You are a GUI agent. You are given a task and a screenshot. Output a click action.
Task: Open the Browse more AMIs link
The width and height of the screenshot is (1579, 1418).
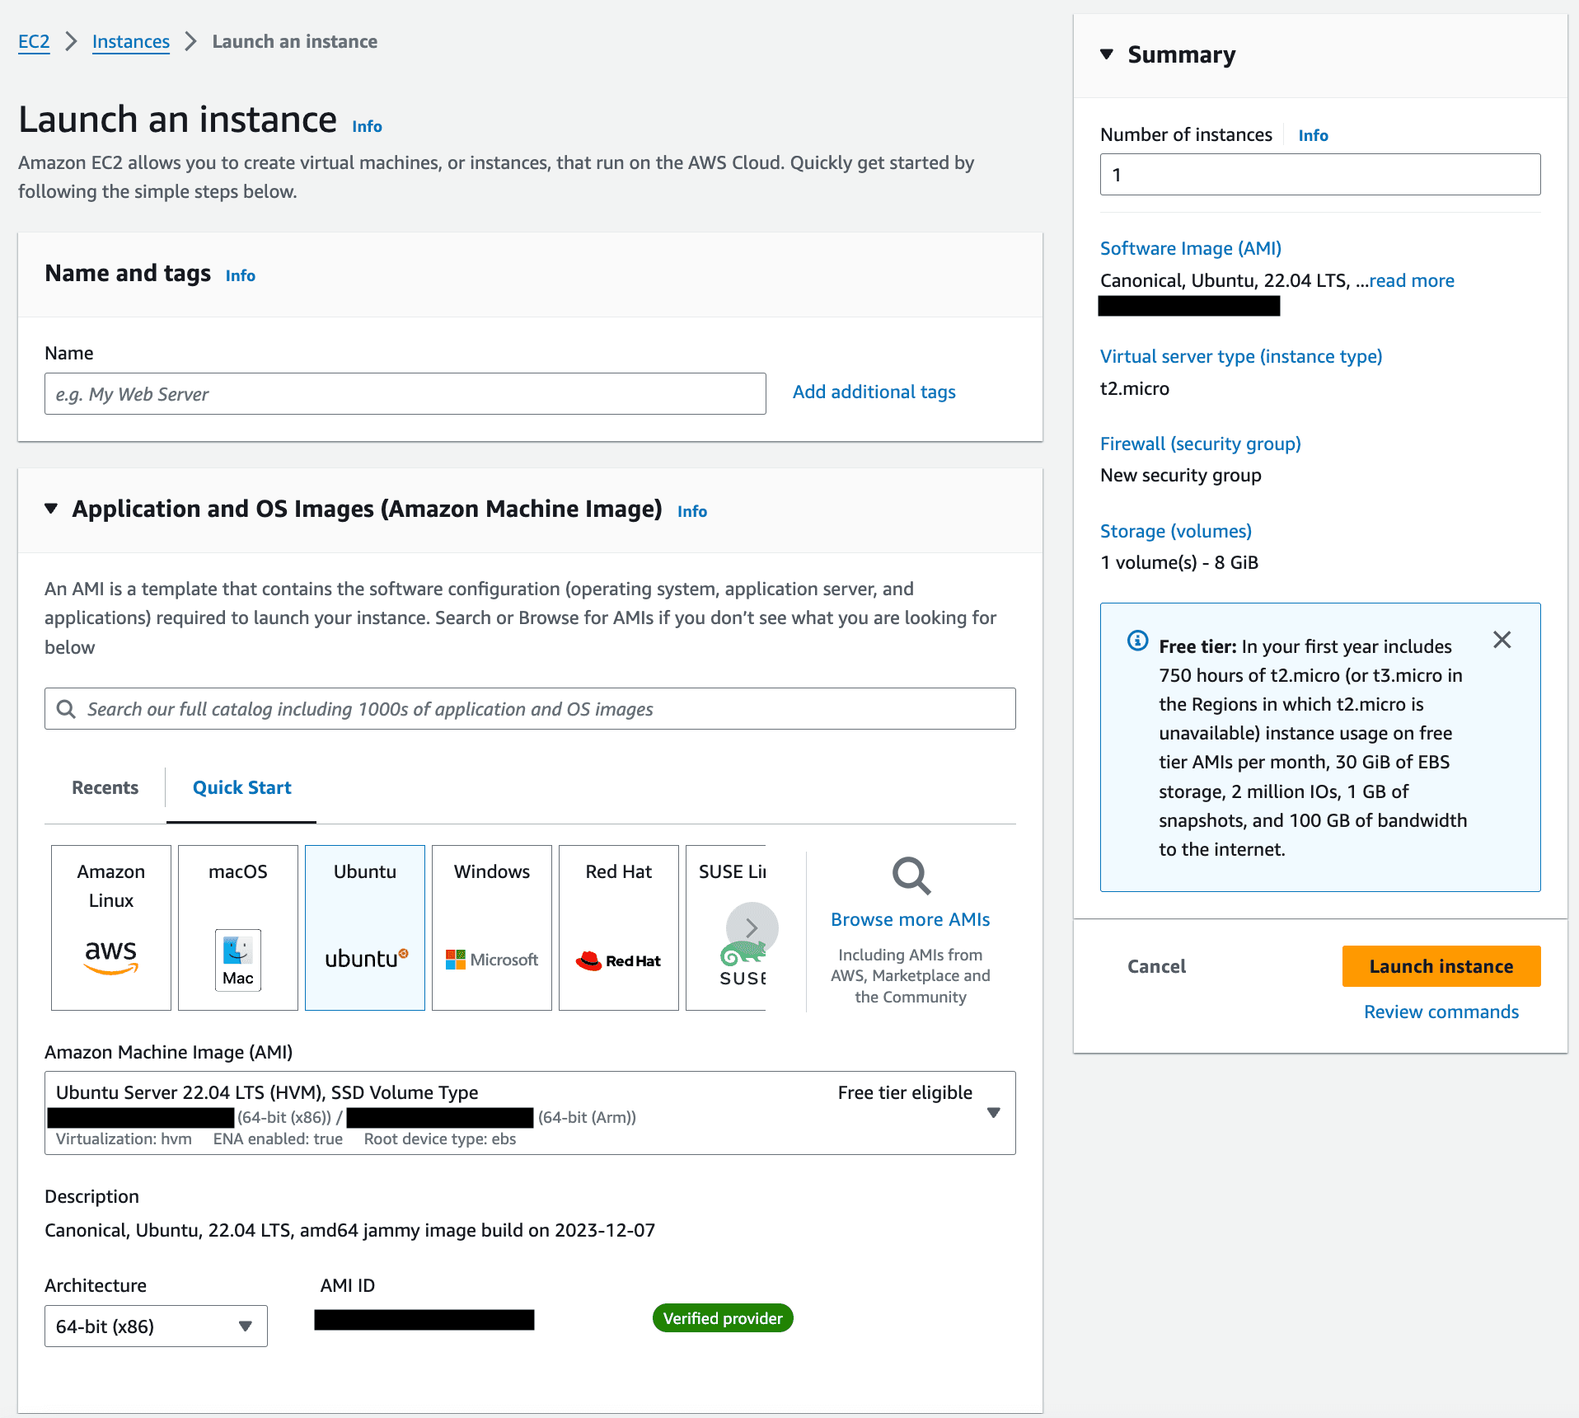(911, 919)
